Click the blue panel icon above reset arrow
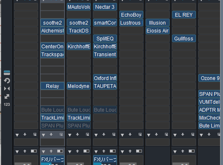Image resolution: width=223 pixels, height=165 pixels. coord(7,72)
